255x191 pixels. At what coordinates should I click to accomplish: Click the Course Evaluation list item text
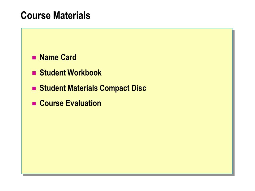70,103
